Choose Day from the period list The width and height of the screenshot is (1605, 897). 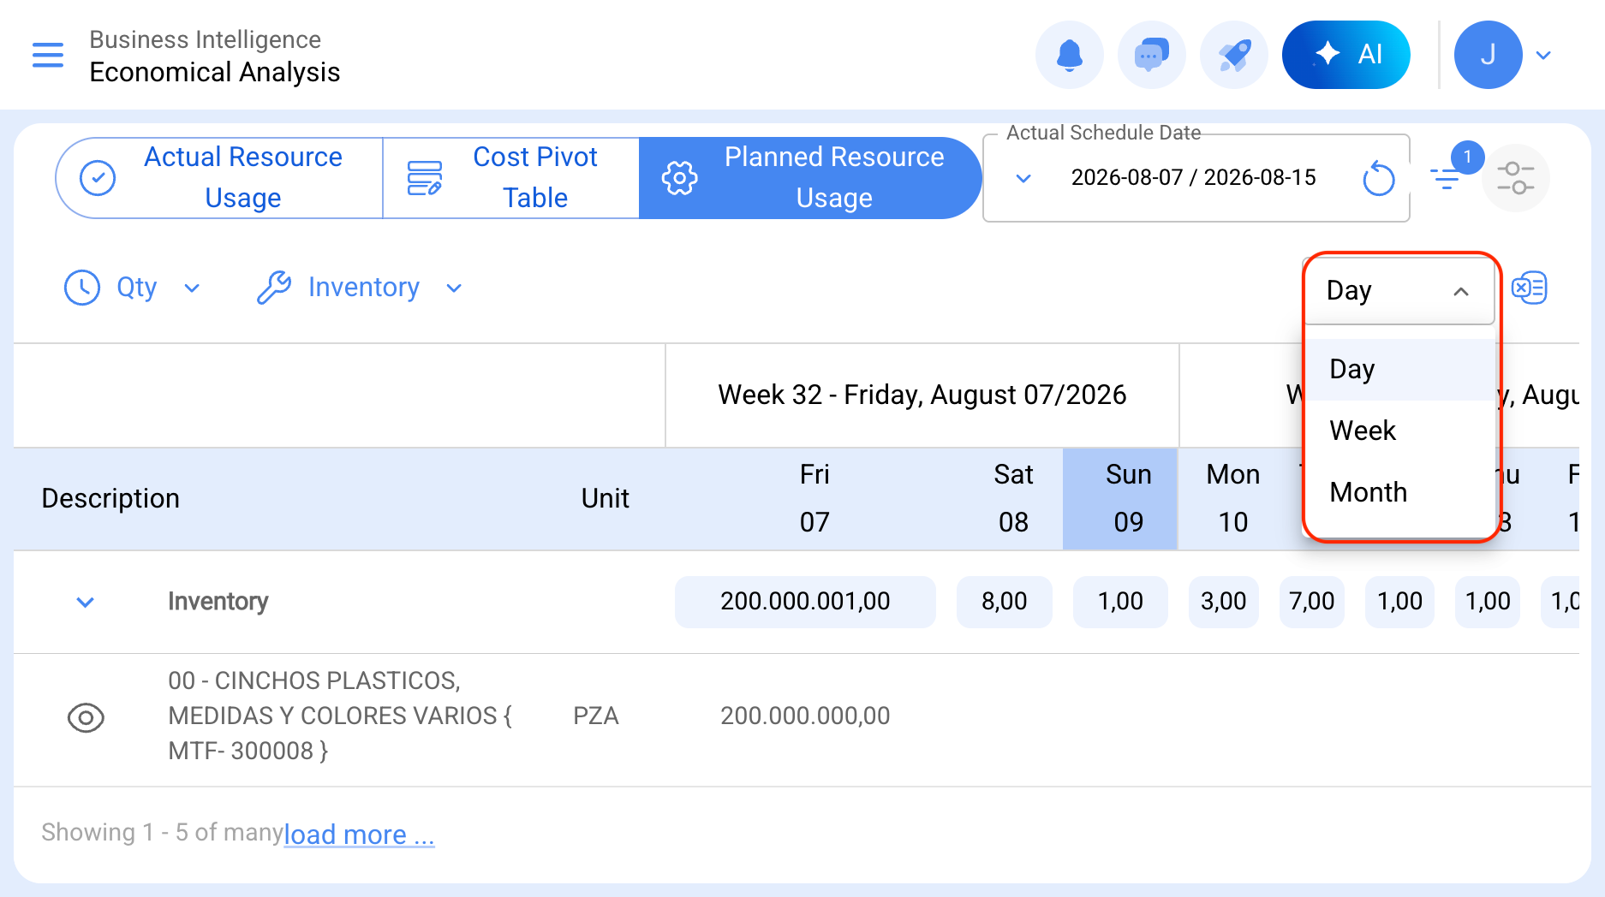1399,369
